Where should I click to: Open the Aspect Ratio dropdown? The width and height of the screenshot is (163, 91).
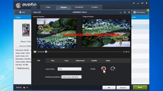pyautogui.click(x=70, y=69)
